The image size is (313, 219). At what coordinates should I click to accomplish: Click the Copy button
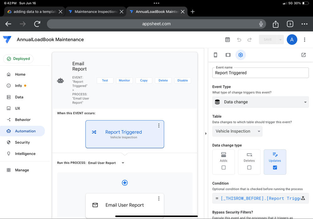point(144,80)
